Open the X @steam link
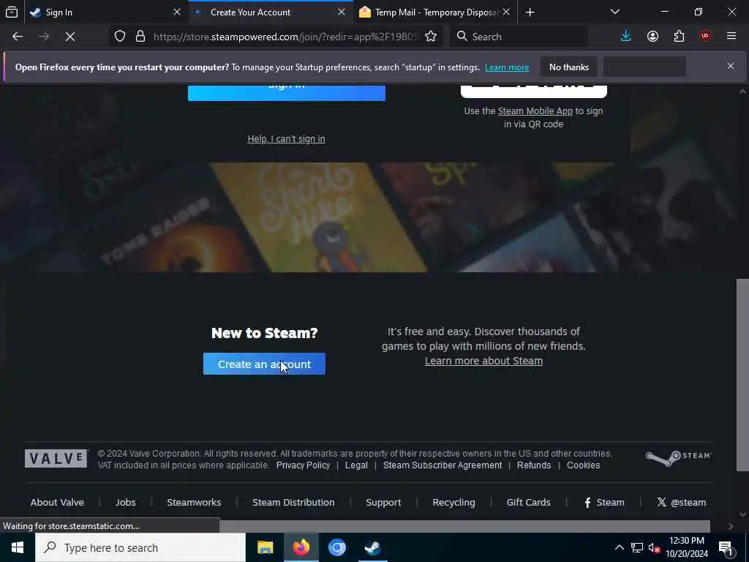The width and height of the screenshot is (749, 562). pos(681,502)
